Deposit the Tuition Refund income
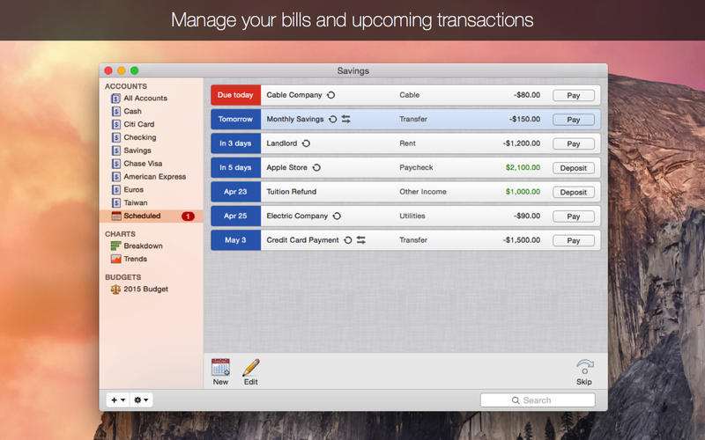 click(x=573, y=192)
